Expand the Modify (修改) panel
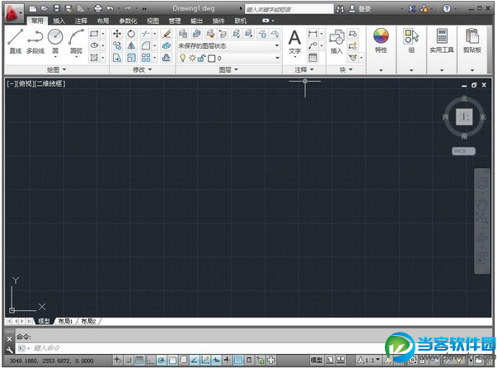The height and width of the screenshot is (368, 497). [142, 69]
